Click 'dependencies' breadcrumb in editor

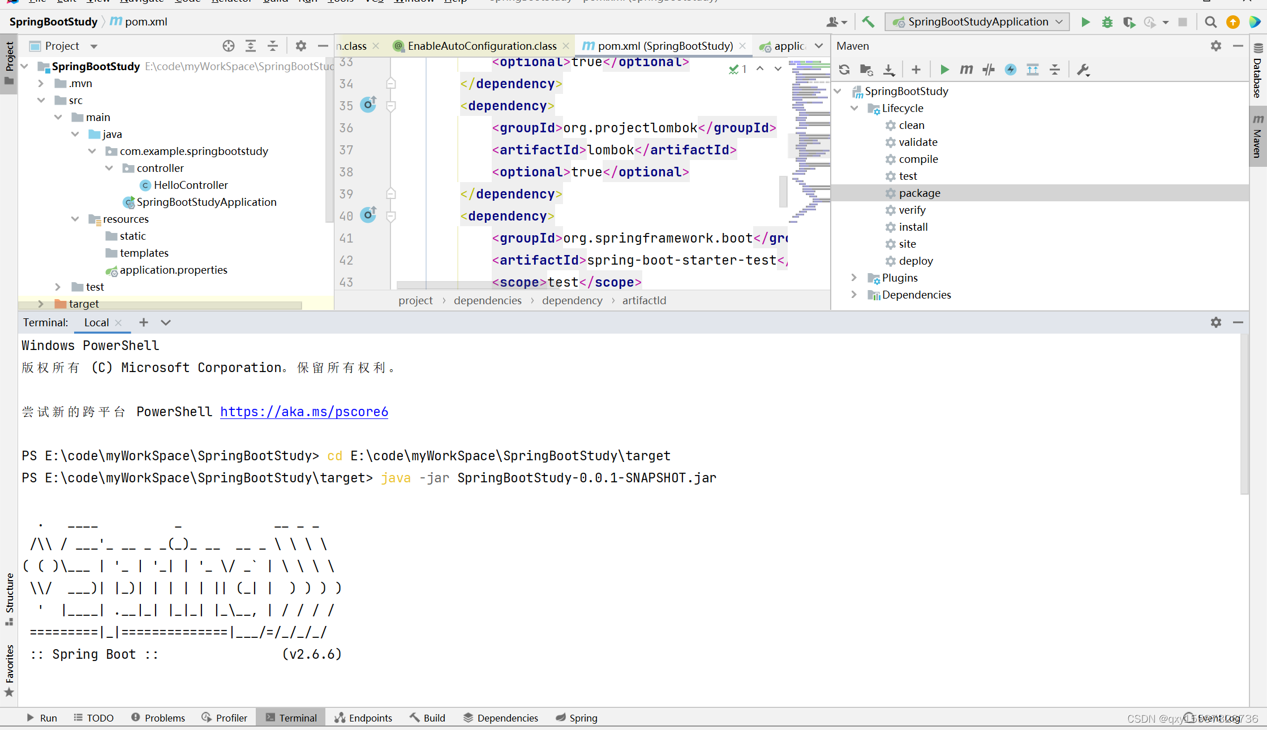(487, 300)
